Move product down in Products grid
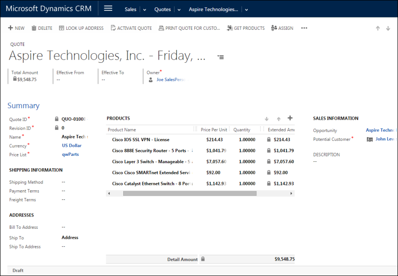The height and width of the screenshot is (276, 398). 267,119
